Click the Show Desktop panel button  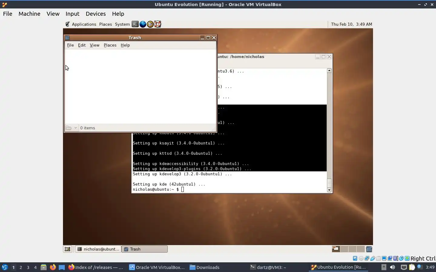(x=68, y=249)
